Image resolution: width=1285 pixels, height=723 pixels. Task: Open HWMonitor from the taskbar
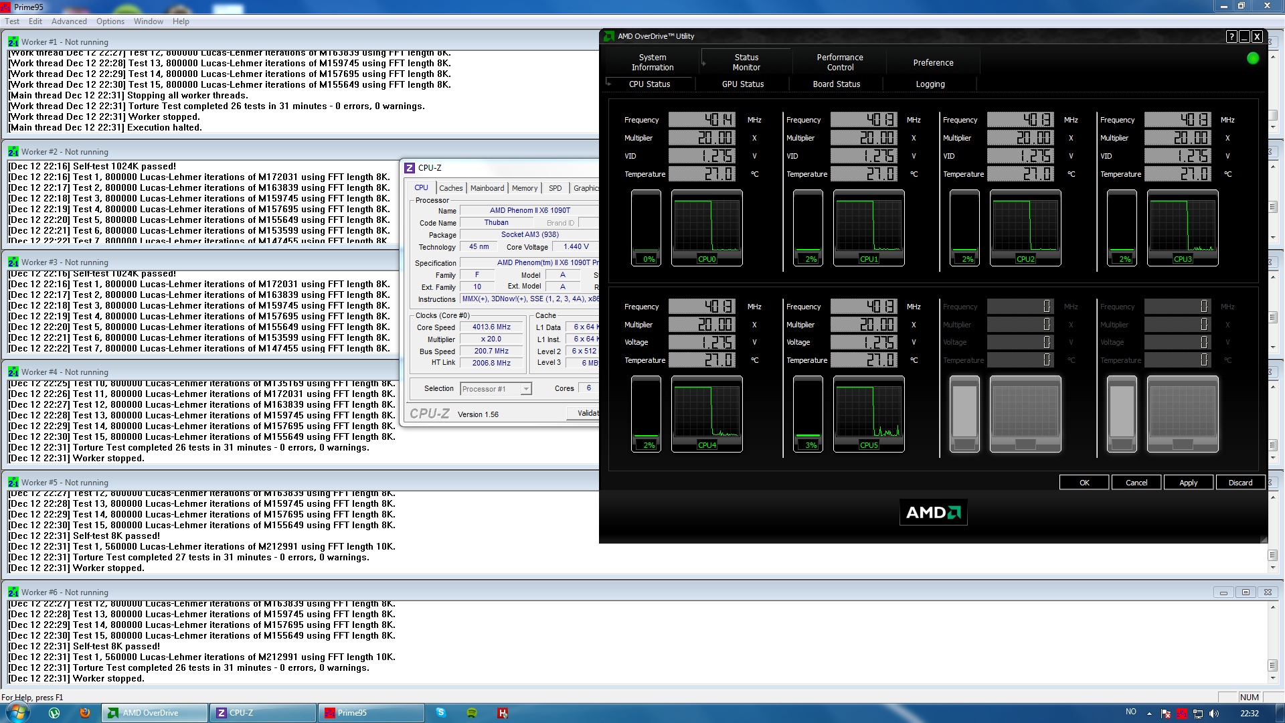point(503,713)
